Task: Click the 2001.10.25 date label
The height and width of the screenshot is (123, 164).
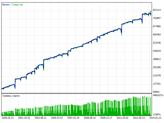Action: pyautogui.click(x=24, y=118)
